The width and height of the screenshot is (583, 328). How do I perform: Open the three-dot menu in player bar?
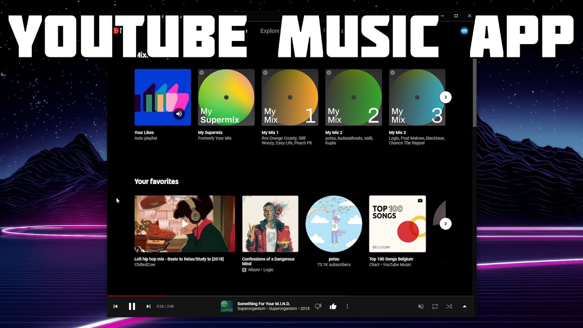tap(347, 307)
